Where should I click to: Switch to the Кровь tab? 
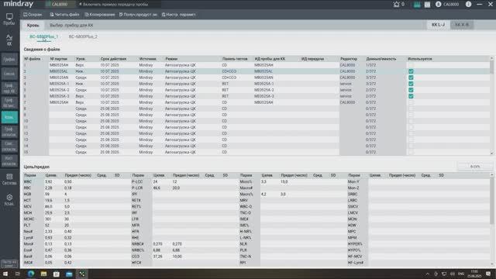point(33,26)
